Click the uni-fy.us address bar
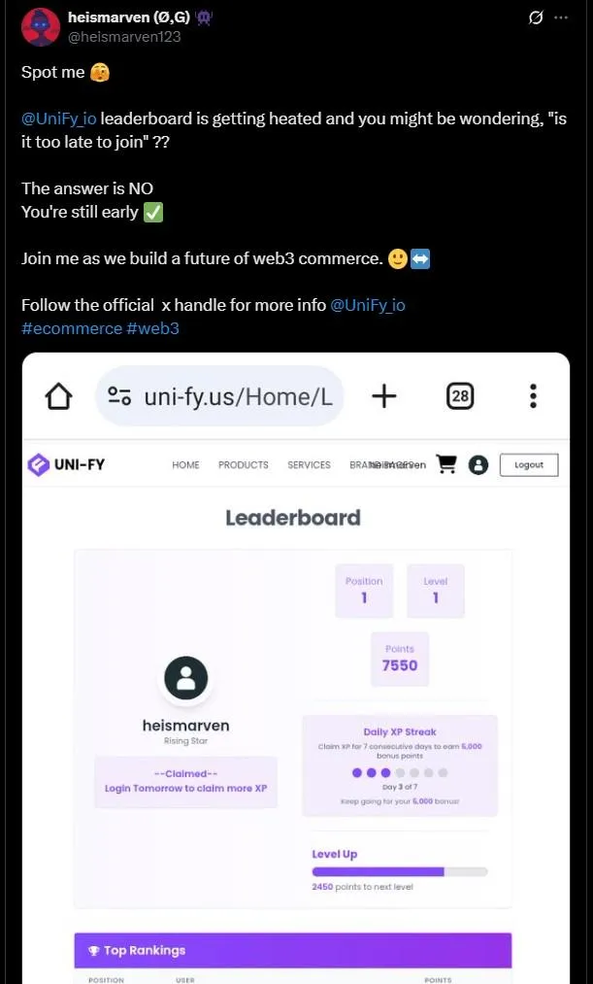 (x=219, y=396)
